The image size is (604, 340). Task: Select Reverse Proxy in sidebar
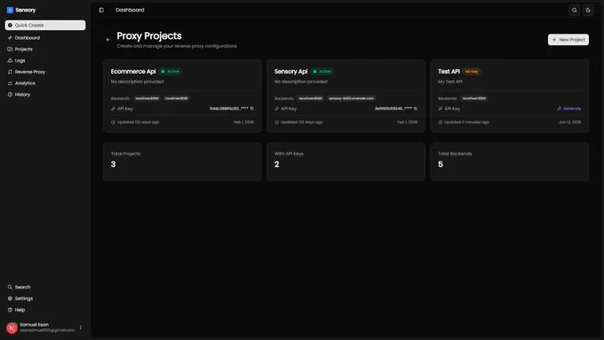(x=27, y=72)
